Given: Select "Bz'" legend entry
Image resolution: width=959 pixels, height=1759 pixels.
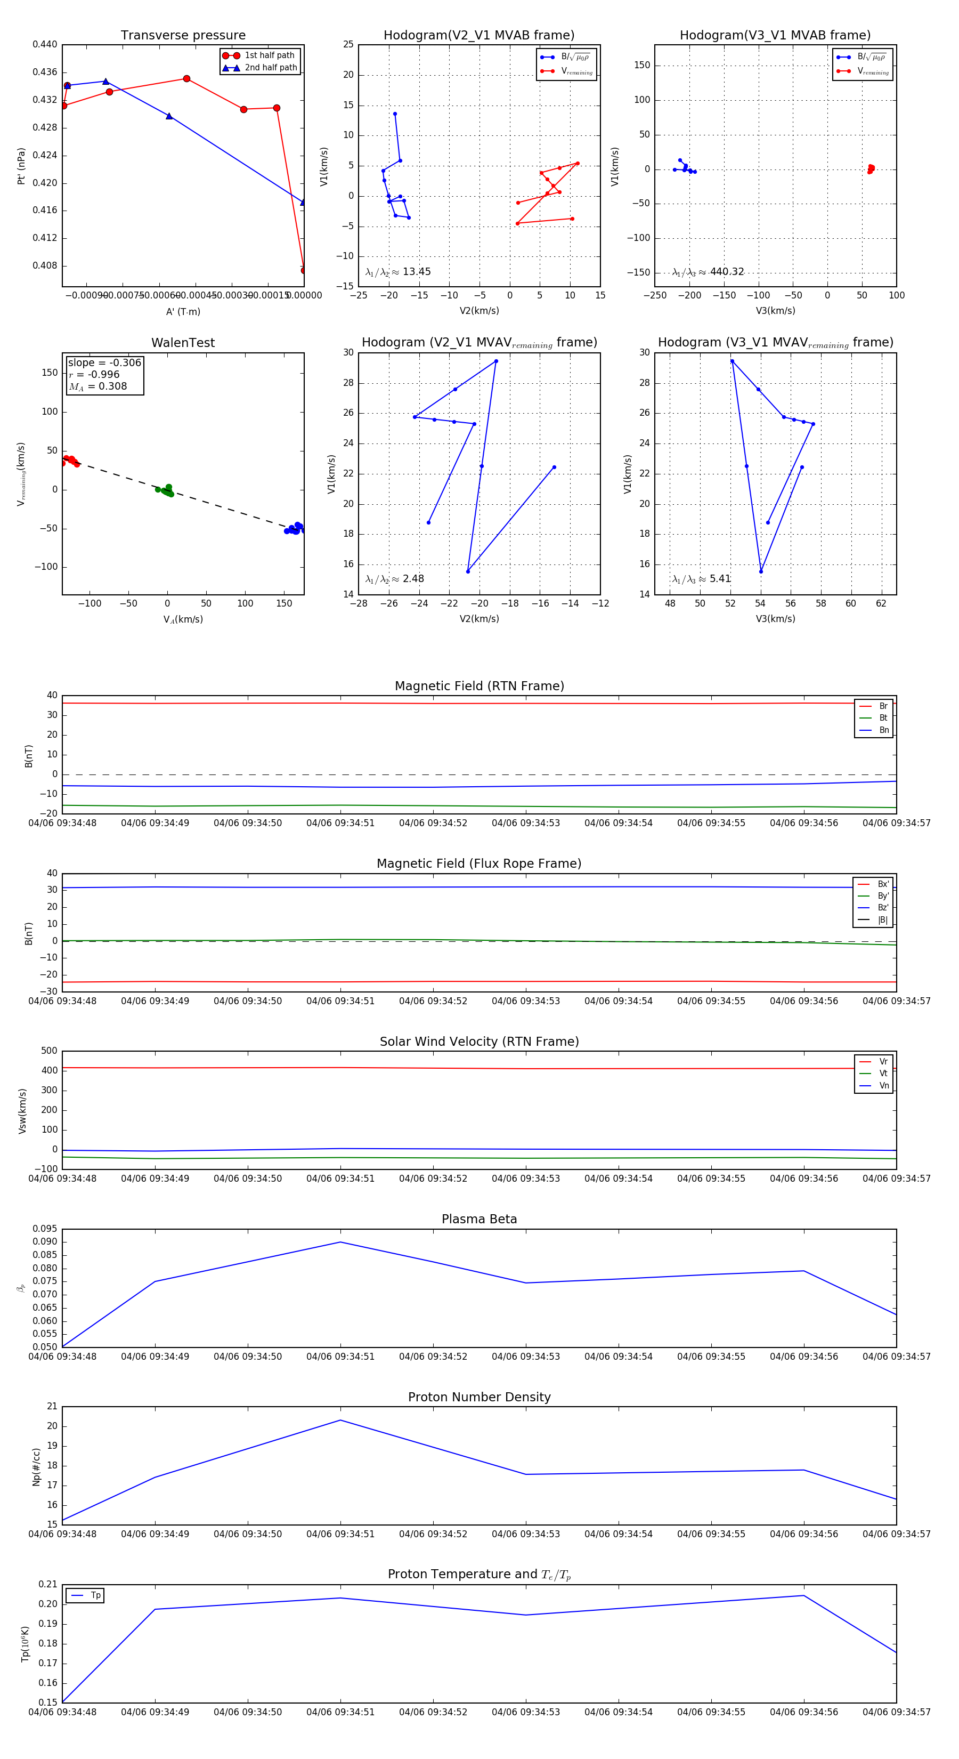Looking at the screenshot, I should tap(873, 908).
